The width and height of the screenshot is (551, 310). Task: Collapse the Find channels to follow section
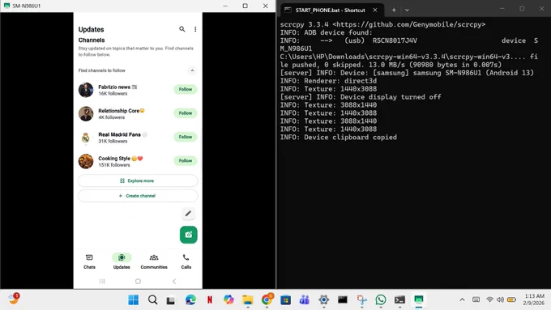point(192,70)
